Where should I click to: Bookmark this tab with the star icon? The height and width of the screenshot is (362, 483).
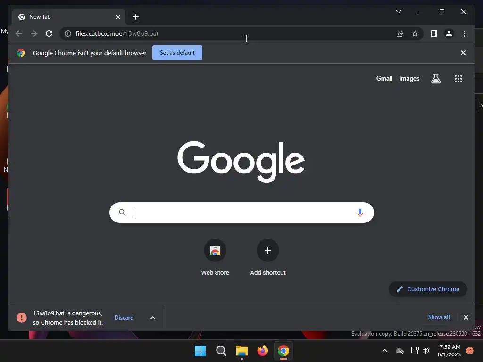coord(415,33)
